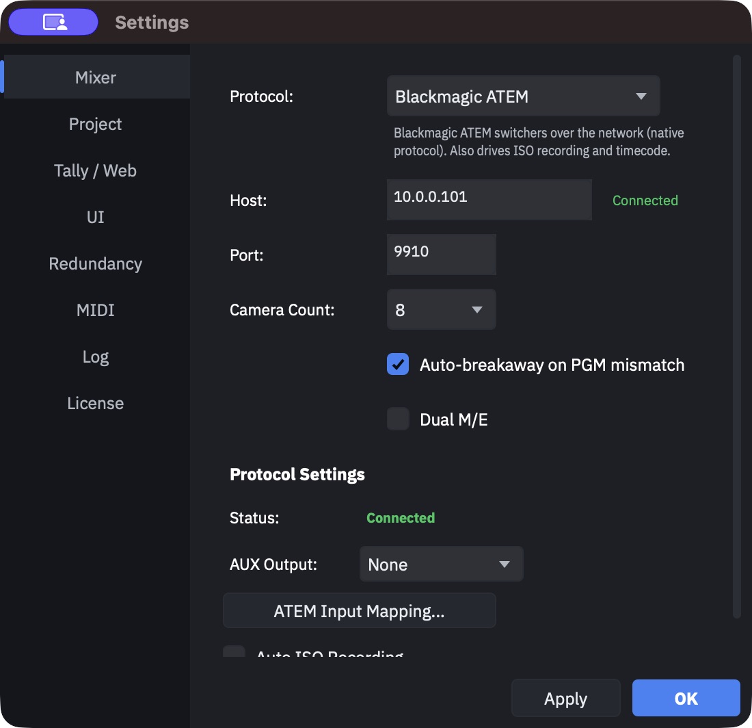752x728 pixels.
Task: Click the Host address input field
Action: pos(489,200)
